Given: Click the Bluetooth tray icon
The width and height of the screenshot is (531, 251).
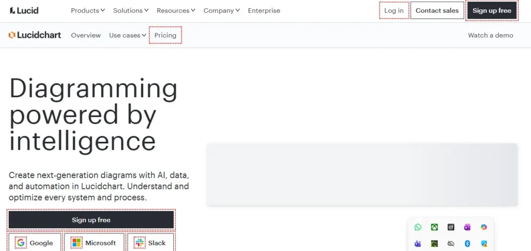Looking at the screenshot, I should pyautogui.click(x=467, y=243).
